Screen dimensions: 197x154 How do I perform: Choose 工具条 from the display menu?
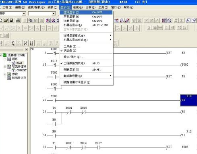point(86,46)
